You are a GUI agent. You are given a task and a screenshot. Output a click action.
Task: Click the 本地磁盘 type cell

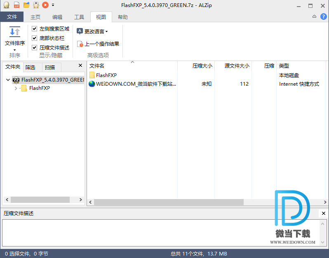point(289,75)
